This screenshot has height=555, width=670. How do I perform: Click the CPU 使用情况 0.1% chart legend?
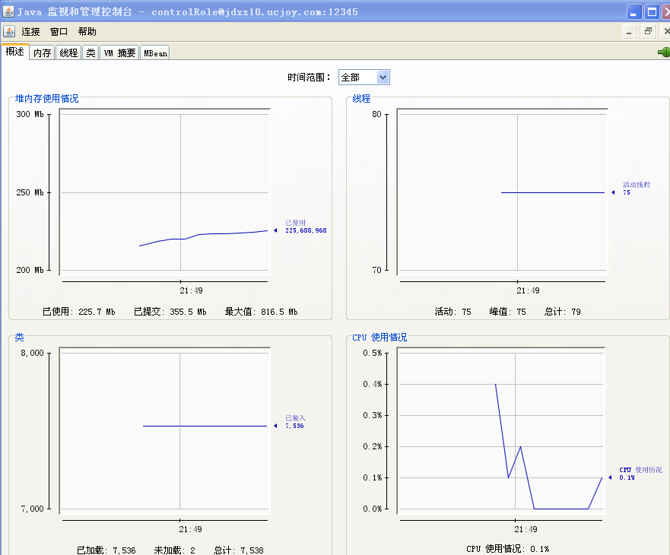[640, 474]
